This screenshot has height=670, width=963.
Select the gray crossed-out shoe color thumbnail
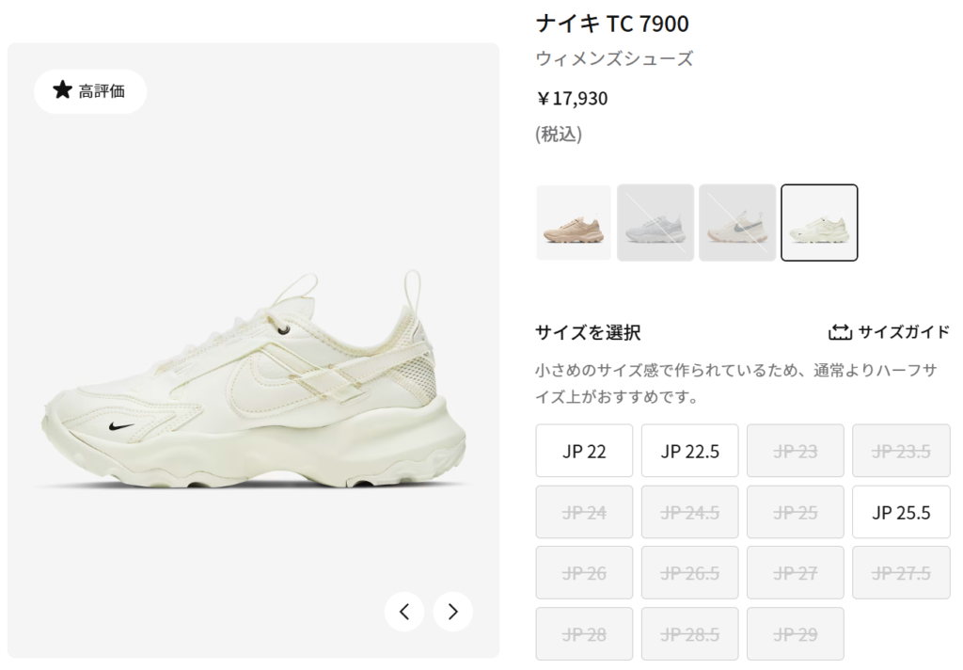(x=655, y=222)
